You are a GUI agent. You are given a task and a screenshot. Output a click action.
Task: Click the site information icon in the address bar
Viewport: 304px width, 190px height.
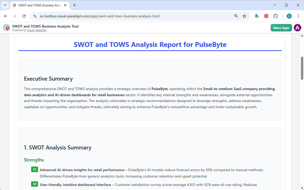click(35, 16)
